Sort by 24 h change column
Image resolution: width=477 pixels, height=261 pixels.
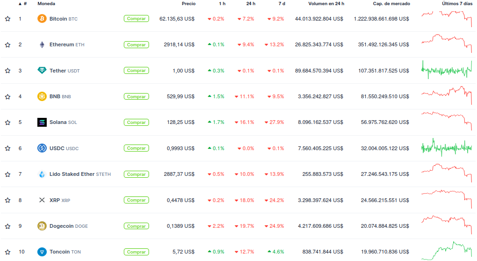(x=251, y=4)
